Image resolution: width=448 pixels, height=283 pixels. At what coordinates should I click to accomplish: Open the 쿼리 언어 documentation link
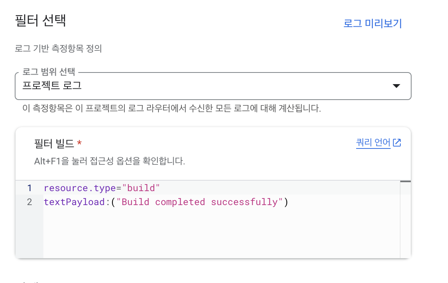[x=373, y=142]
